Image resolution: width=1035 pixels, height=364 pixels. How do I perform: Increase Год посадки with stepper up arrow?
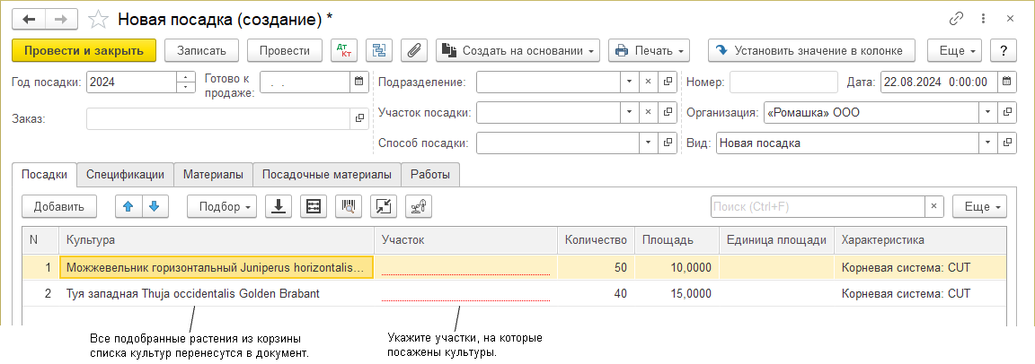[x=186, y=78]
